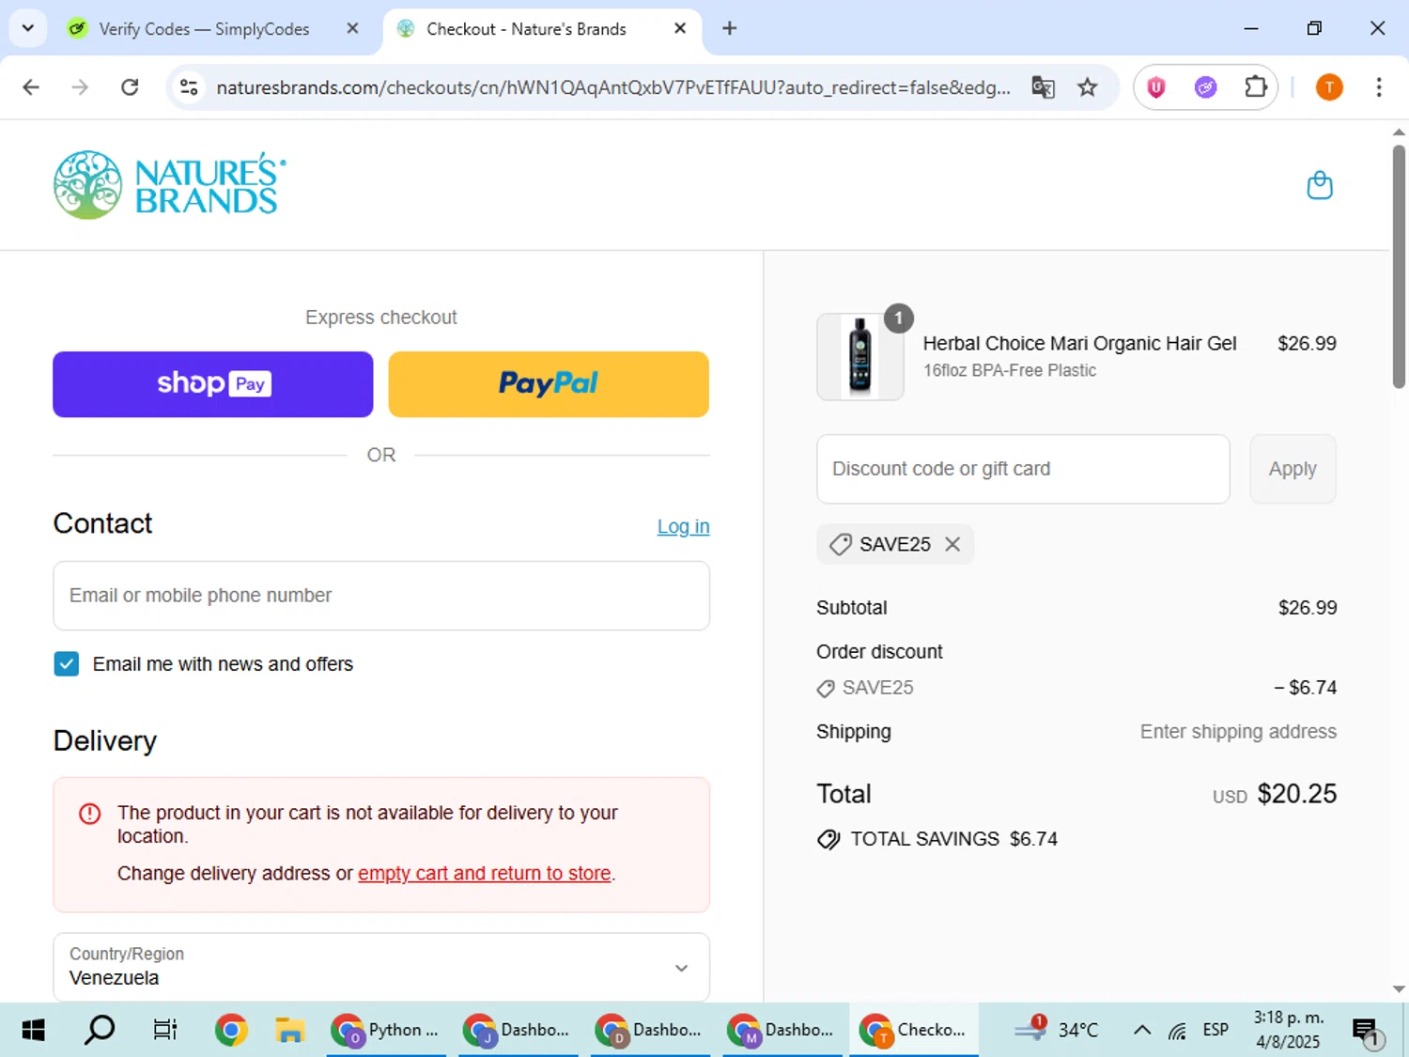
Task: Open a new browser tab
Action: click(x=729, y=28)
